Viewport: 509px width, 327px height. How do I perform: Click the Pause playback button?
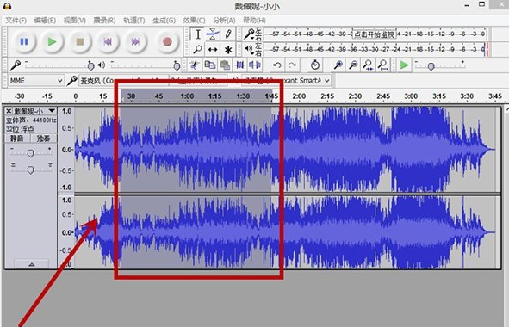tap(24, 42)
